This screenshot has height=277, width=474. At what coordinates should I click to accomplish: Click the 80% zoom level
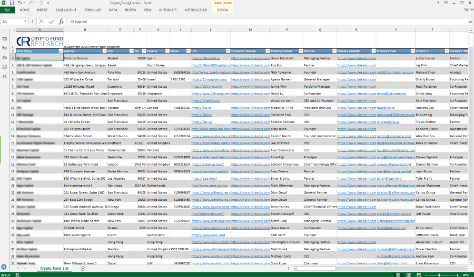click(x=466, y=275)
